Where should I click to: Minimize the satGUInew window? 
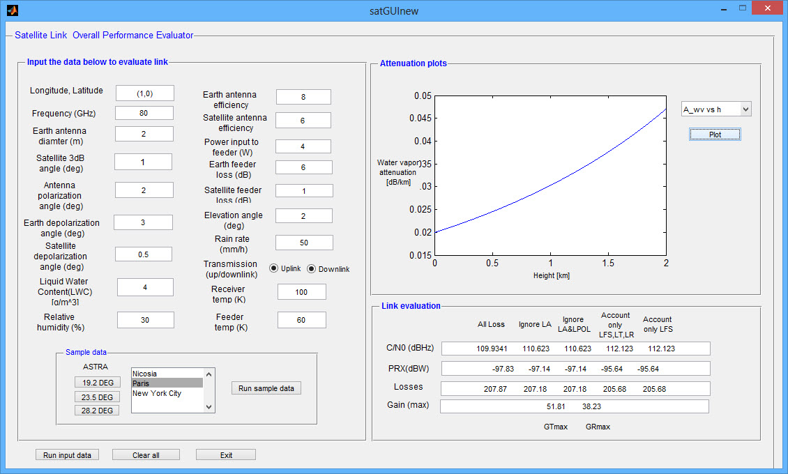pyautogui.click(x=724, y=8)
